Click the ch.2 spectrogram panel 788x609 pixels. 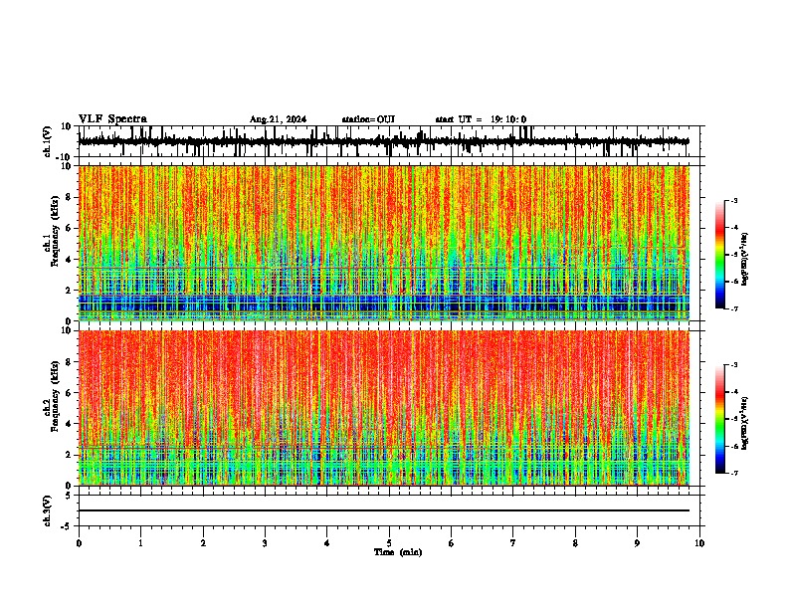(384, 408)
